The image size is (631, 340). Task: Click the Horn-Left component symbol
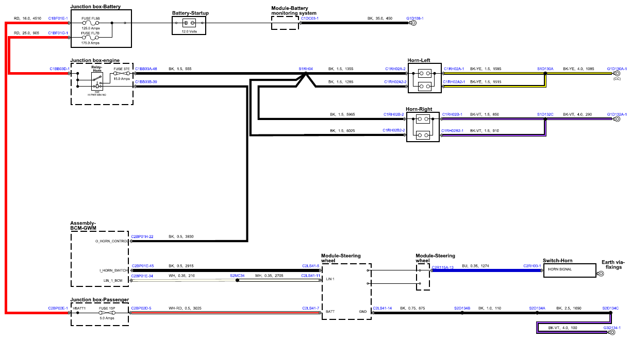pyautogui.click(x=425, y=78)
